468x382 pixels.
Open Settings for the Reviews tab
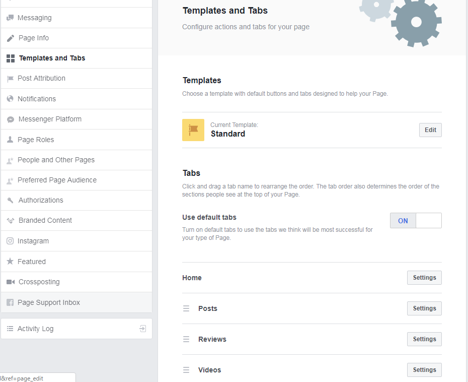(x=424, y=339)
